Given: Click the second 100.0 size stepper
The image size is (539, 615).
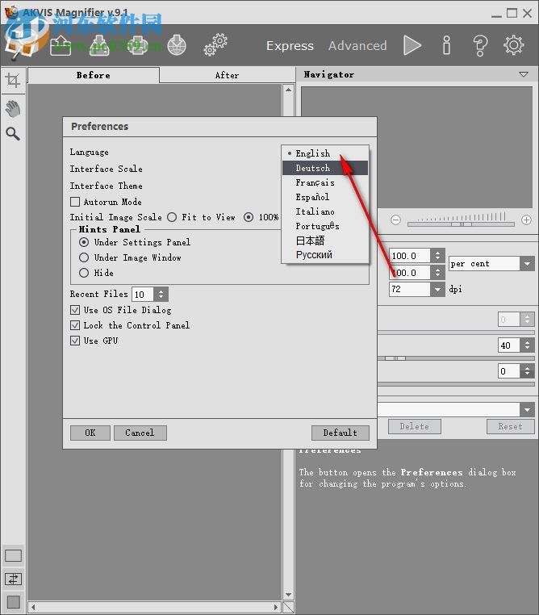Looking at the screenshot, I should point(437,272).
